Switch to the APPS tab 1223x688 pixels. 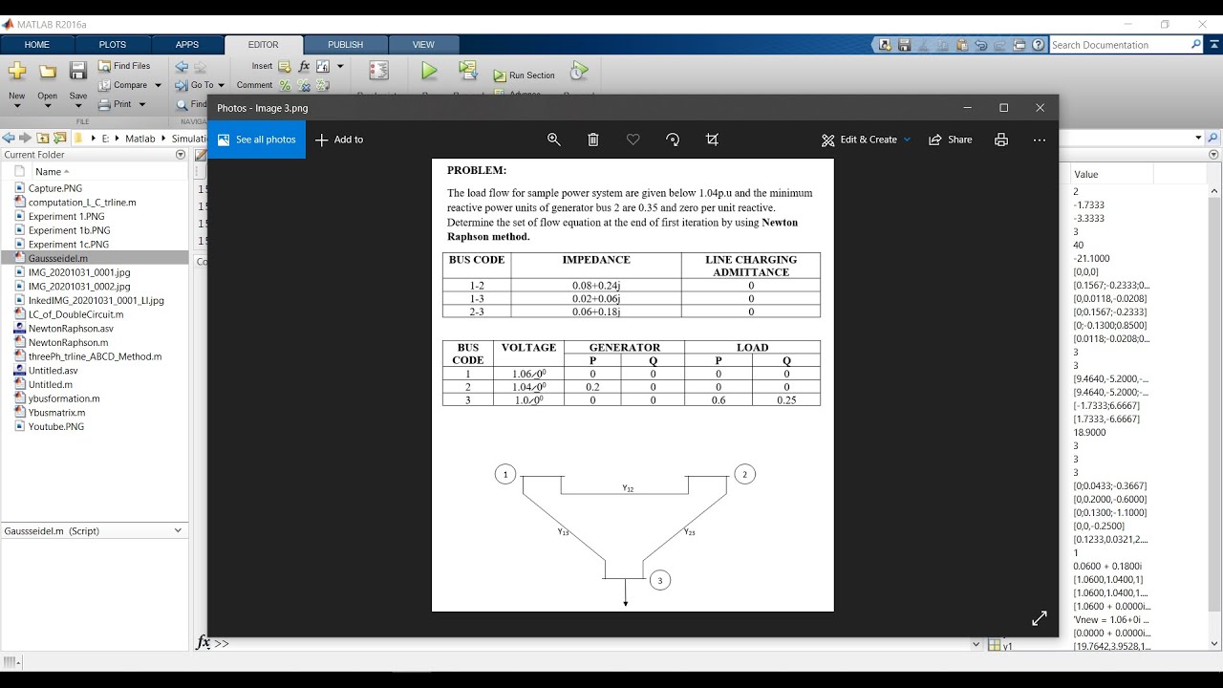tap(187, 45)
